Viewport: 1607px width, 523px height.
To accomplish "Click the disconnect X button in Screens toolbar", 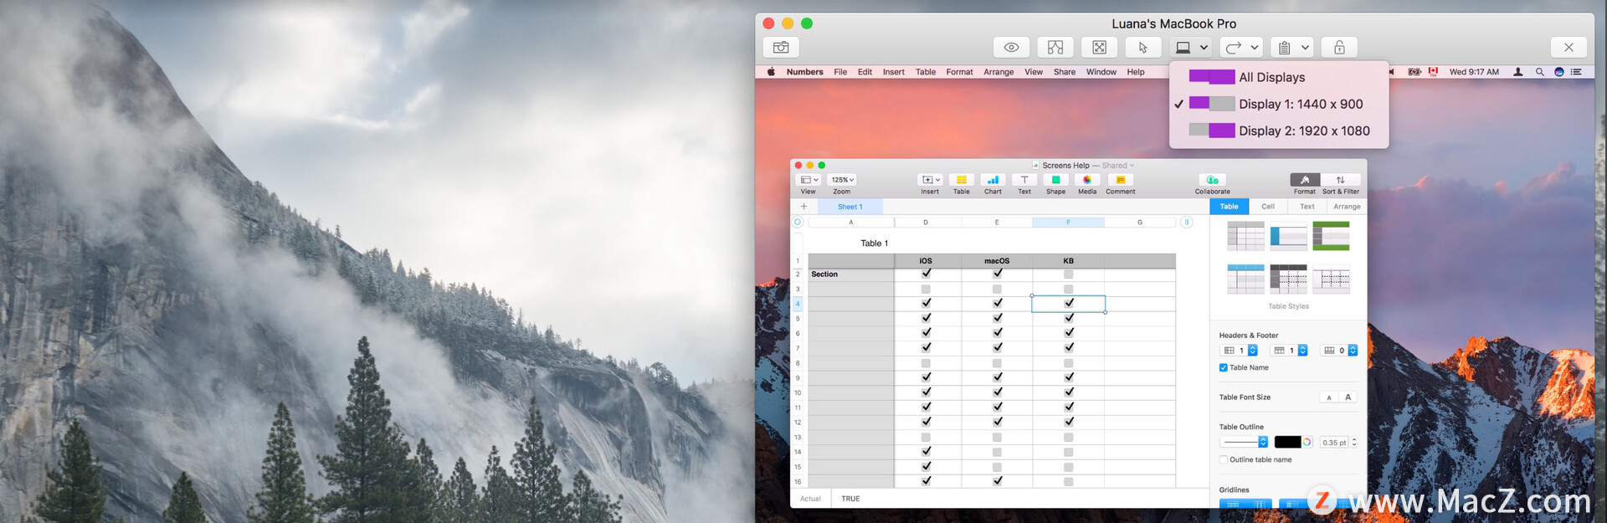I will (1568, 48).
